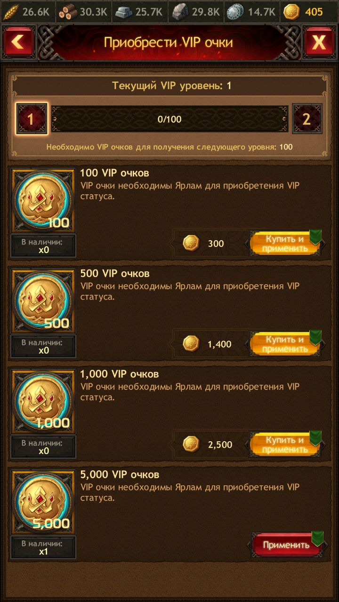Tap the next VIP level 2 badge
Viewport: 339px width, 602px height.
click(x=307, y=119)
